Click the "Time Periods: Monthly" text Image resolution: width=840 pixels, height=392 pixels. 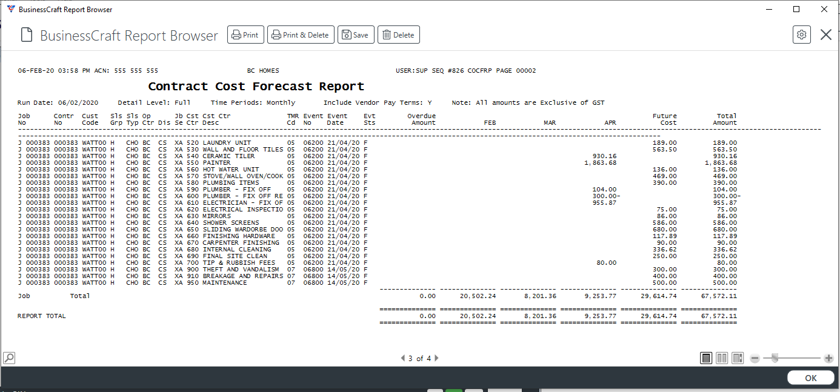(253, 102)
